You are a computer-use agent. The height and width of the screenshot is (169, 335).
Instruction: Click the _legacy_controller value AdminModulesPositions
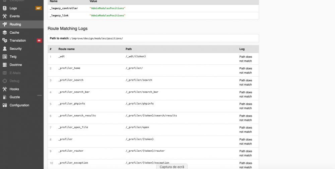click(x=107, y=8)
